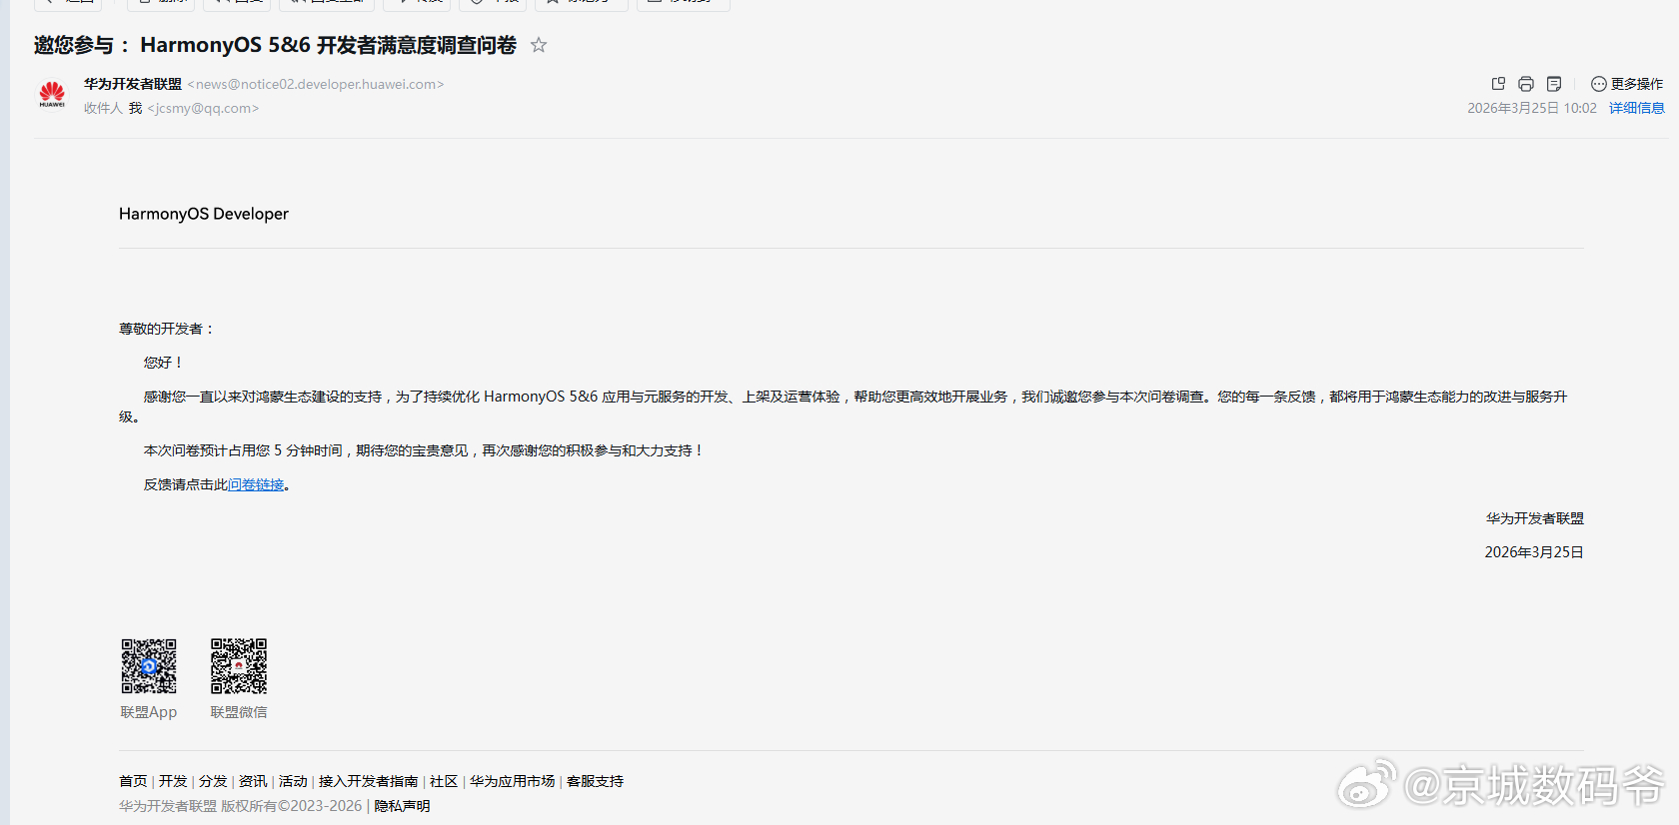Image resolution: width=1679 pixels, height=825 pixels.
Task: Open the 开发 footer link
Action: pyautogui.click(x=173, y=781)
